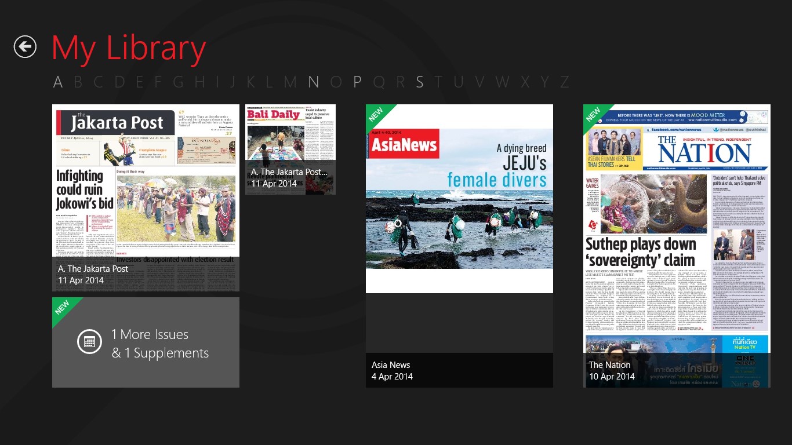Jump to letter A in alphabet index
Image resolution: width=792 pixels, height=445 pixels.
pyautogui.click(x=58, y=82)
